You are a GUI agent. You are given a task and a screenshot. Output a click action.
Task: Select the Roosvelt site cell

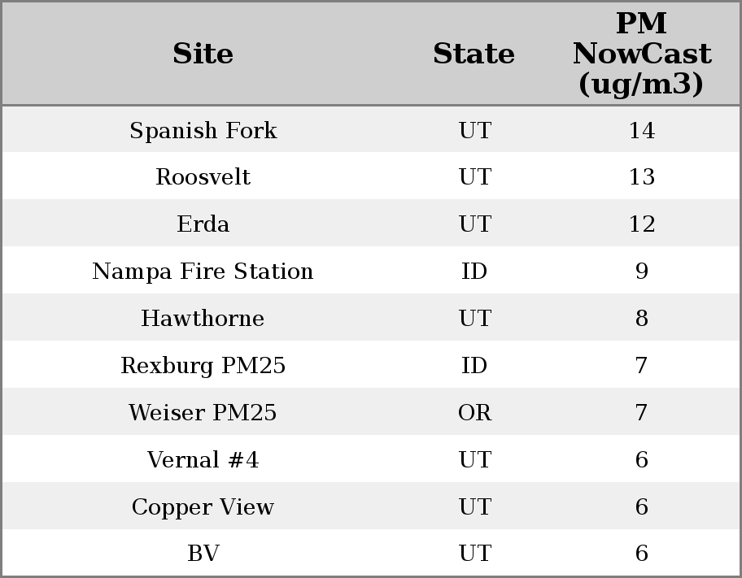click(203, 177)
